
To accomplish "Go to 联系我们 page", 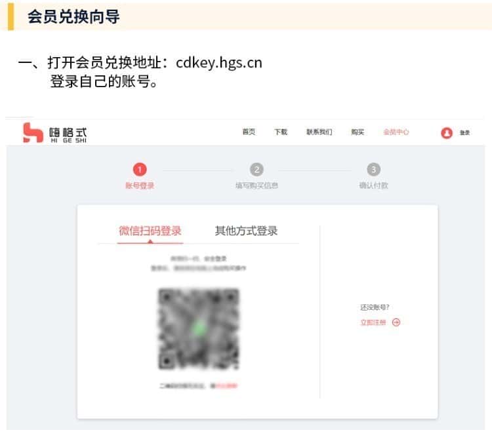I will [319, 132].
